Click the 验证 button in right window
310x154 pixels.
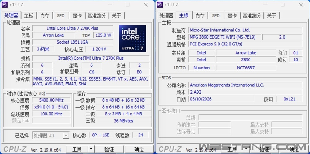tap(264, 149)
